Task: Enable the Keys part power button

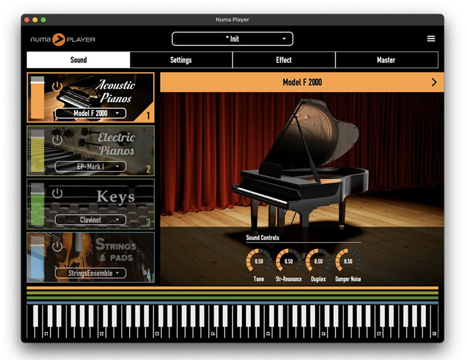Action: pos(57,193)
